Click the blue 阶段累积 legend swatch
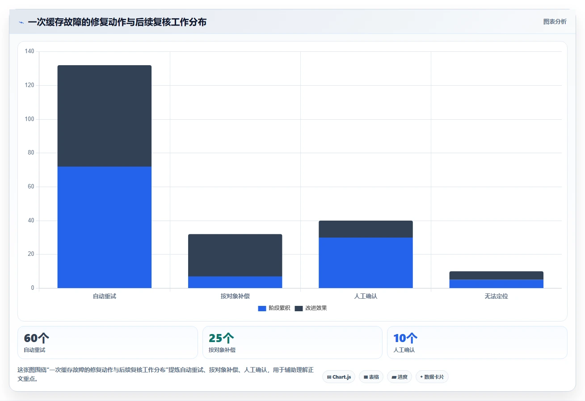Viewport: 585px width, 401px height. [x=262, y=309]
